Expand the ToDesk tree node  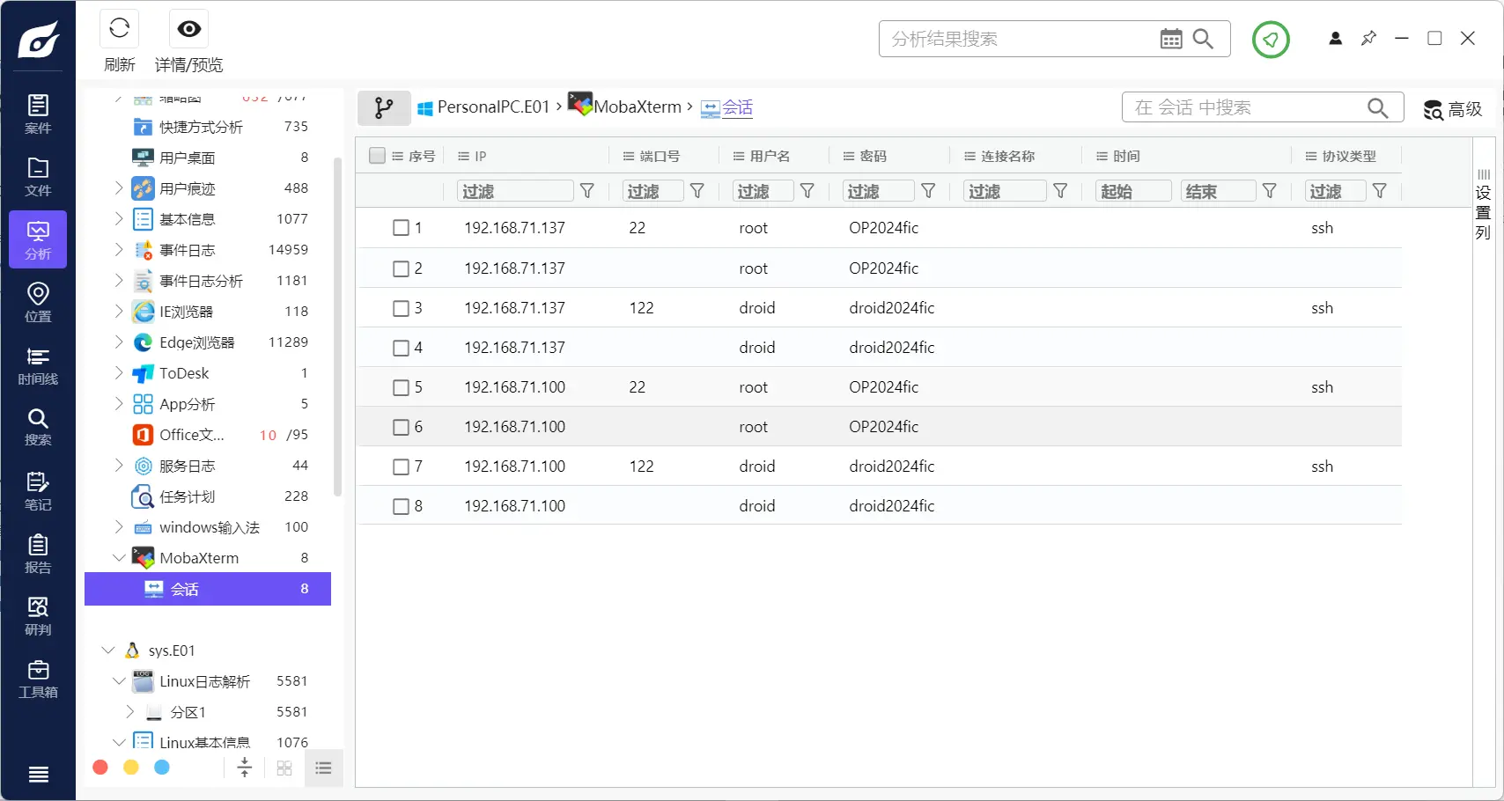coord(119,372)
